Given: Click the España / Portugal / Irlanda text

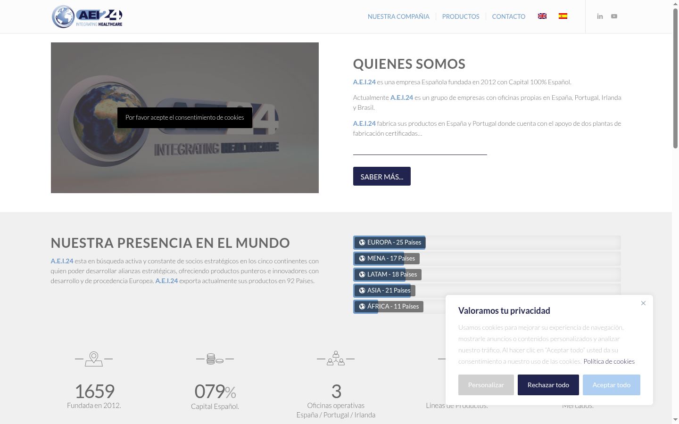Looking at the screenshot, I should click(x=336, y=415).
